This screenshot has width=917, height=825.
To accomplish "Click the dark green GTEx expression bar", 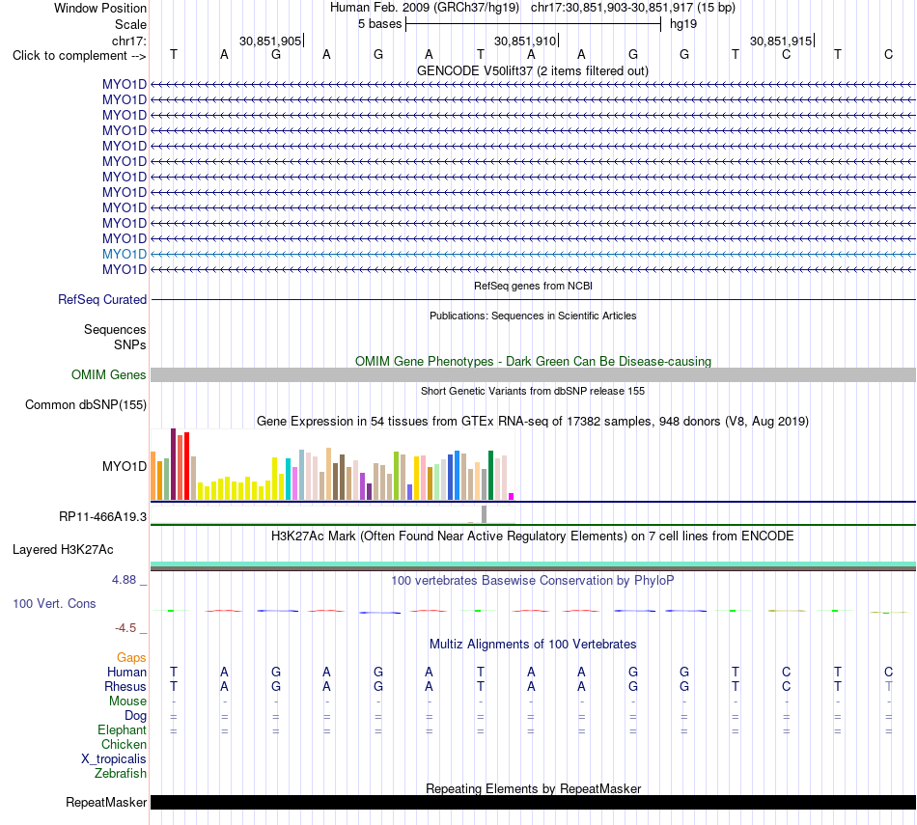I will 490,476.
